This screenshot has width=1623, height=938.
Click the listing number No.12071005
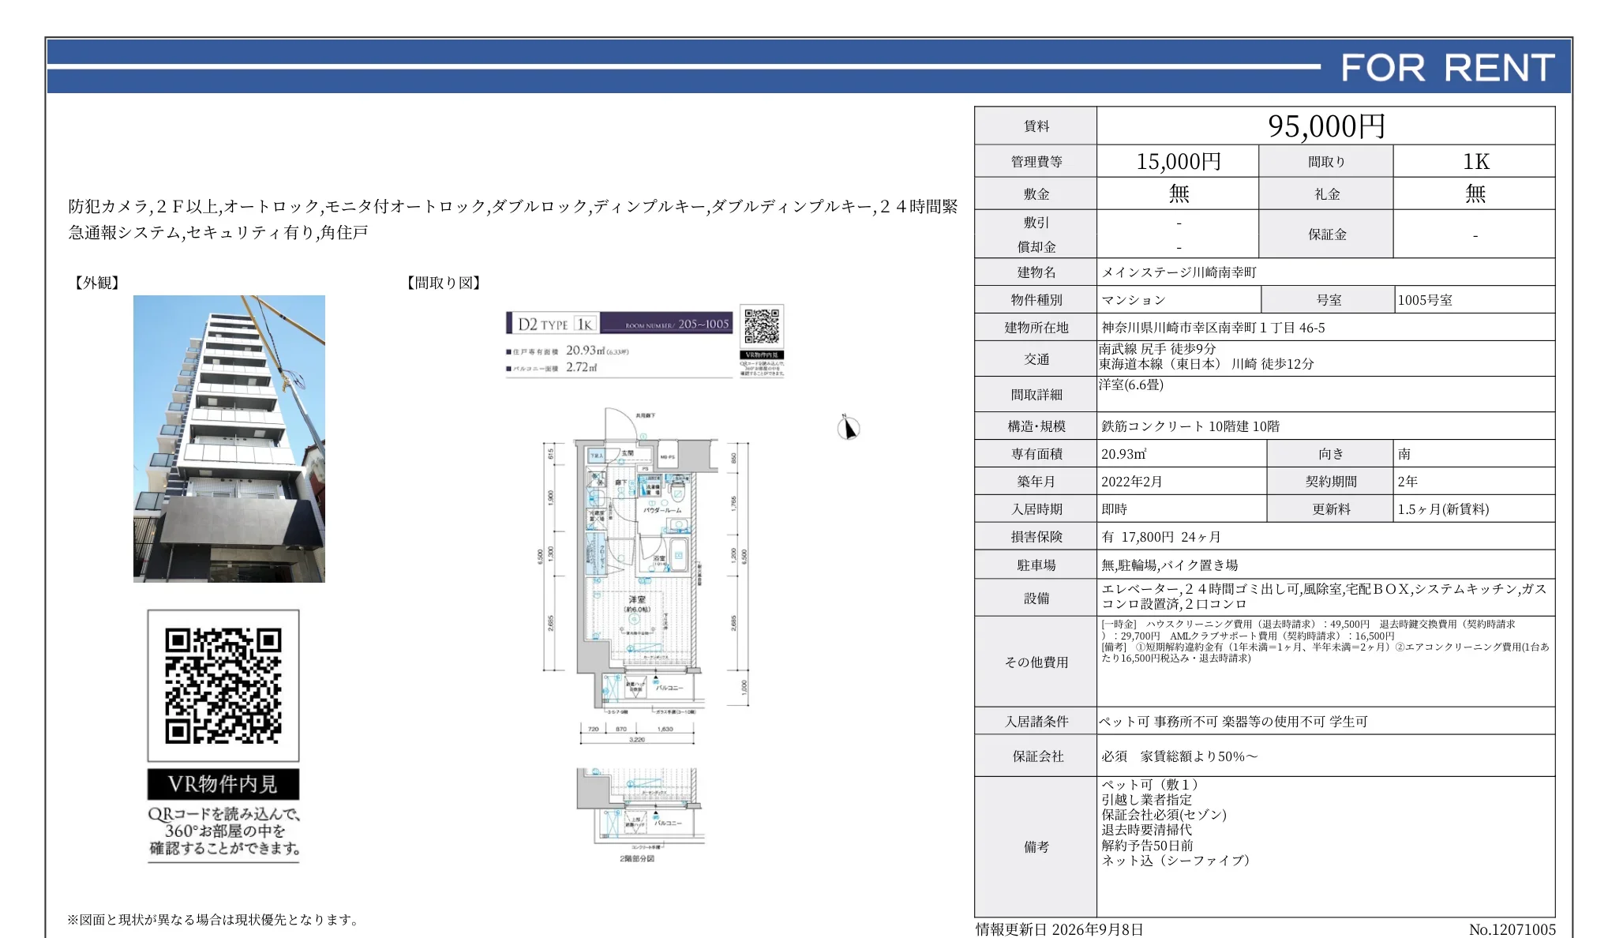[x=1512, y=929]
